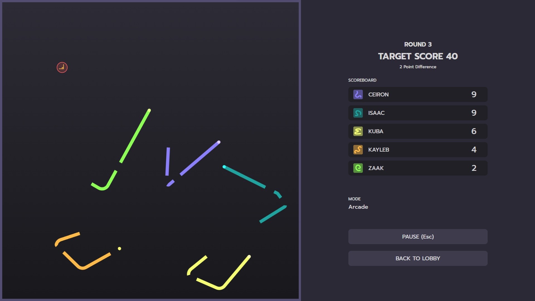Click the yellow pickup dot near the orange snake

[x=120, y=248]
